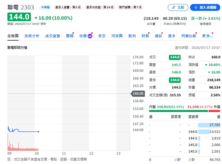Screen dimensions: 222x164
Task: Click the 漲跌幅 ▼10.00% value
Action: click(213, 65)
